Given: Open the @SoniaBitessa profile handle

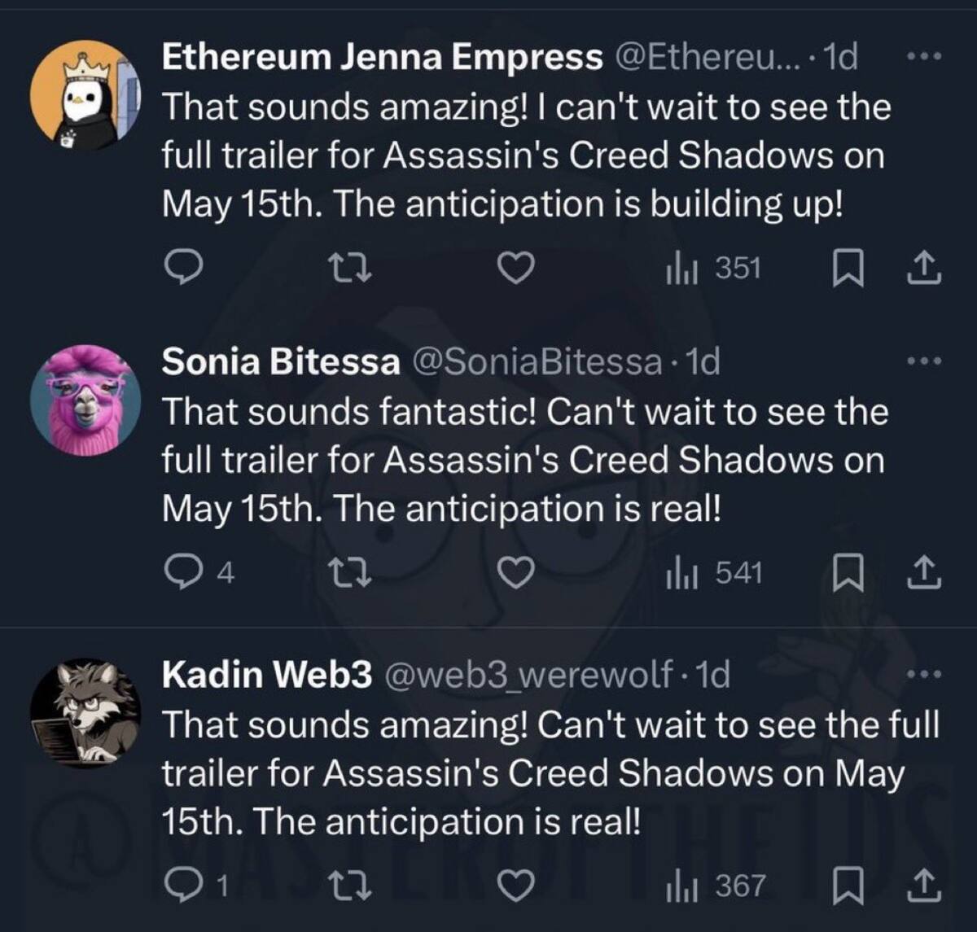Looking at the screenshot, I should [x=538, y=361].
